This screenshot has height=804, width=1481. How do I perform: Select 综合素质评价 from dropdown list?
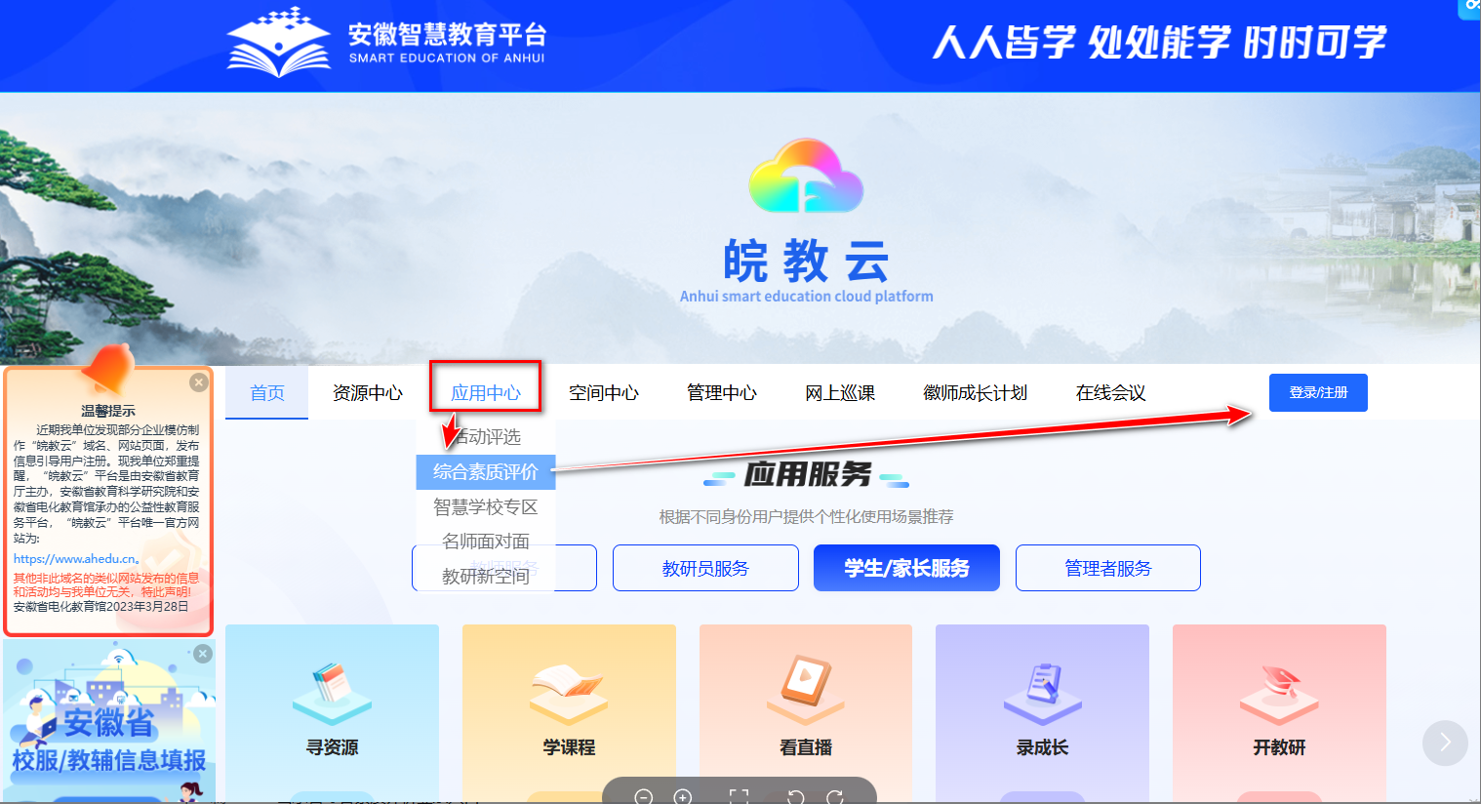tap(486, 472)
